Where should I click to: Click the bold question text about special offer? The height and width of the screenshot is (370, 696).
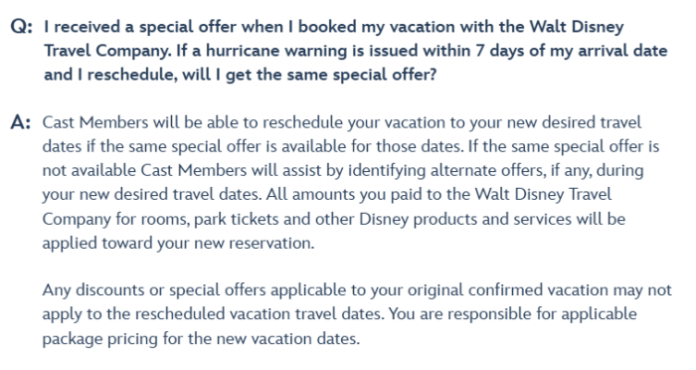click(x=356, y=51)
